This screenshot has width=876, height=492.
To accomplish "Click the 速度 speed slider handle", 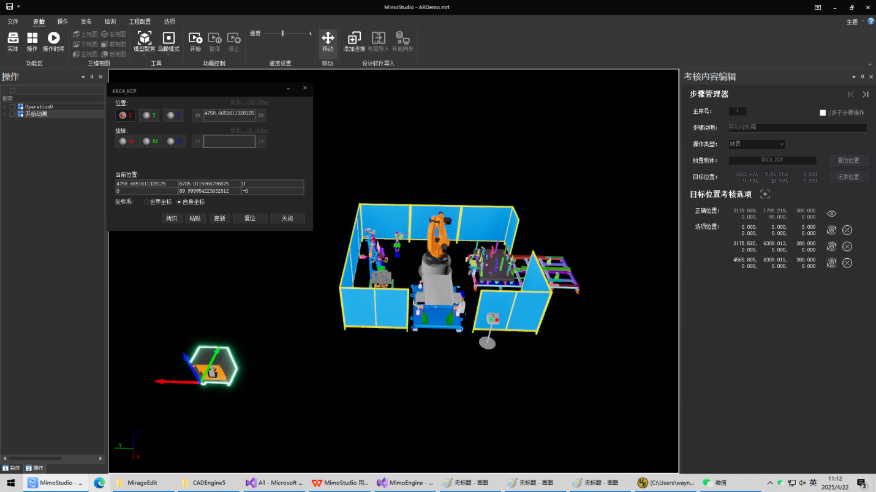I will pyautogui.click(x=282, y=34).
